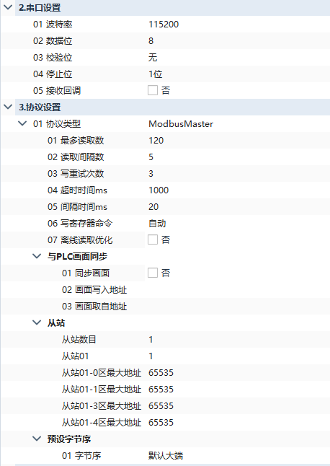This screenshot has width=330, height=466.
Task: Select the 从站01-1区最大地址 label
Action: [x=102, y=390]
